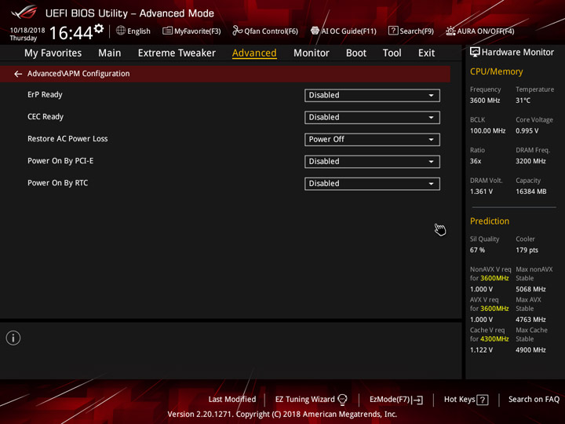This screenshot has height=424, width=565.
Task: Click the English language button
Action: tap(133, 31)
